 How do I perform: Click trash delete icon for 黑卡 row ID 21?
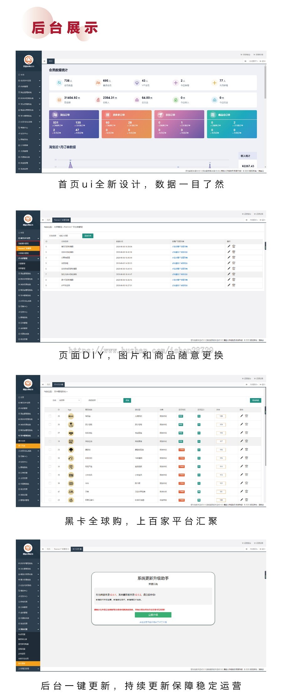[x=247, y=500]
